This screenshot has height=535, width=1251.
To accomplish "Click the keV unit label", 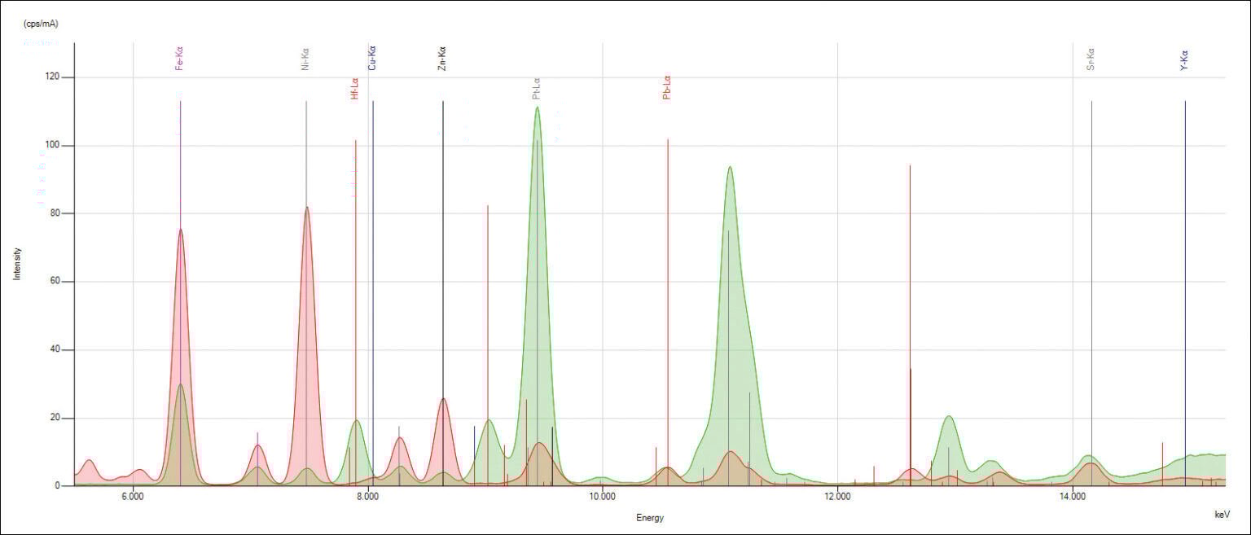I will coord(1222,513).
